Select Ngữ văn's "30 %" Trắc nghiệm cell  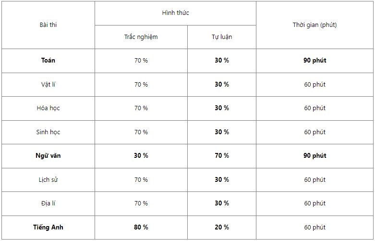(x=141, y=156)
